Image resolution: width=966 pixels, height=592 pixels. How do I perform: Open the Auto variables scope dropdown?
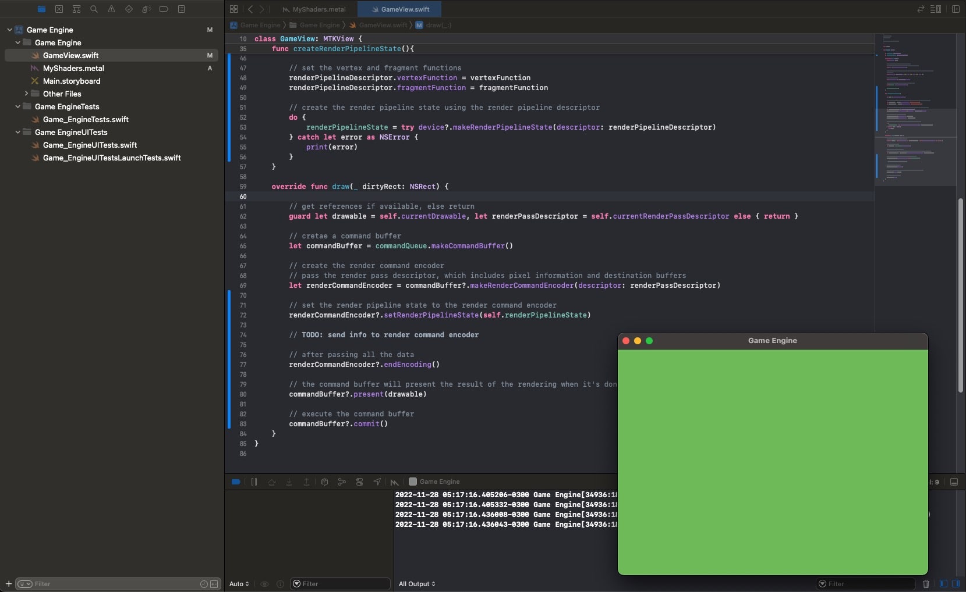tap(239, 584)
